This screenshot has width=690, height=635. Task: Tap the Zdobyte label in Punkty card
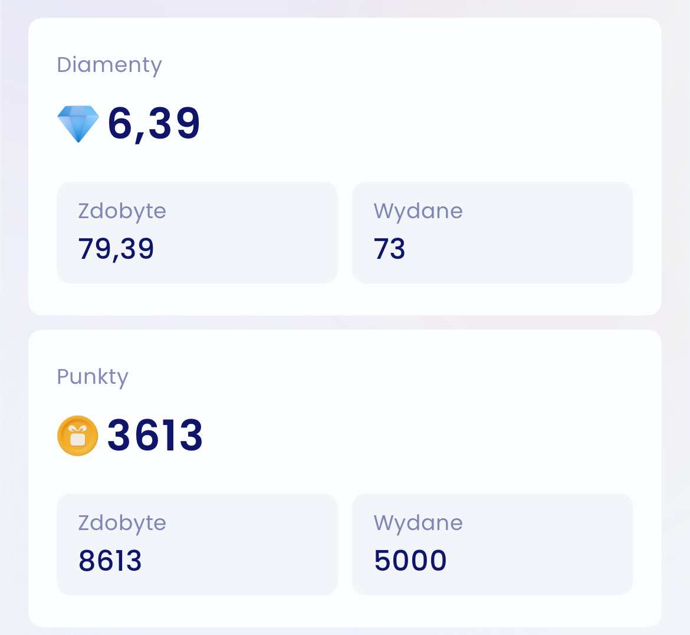122,523
